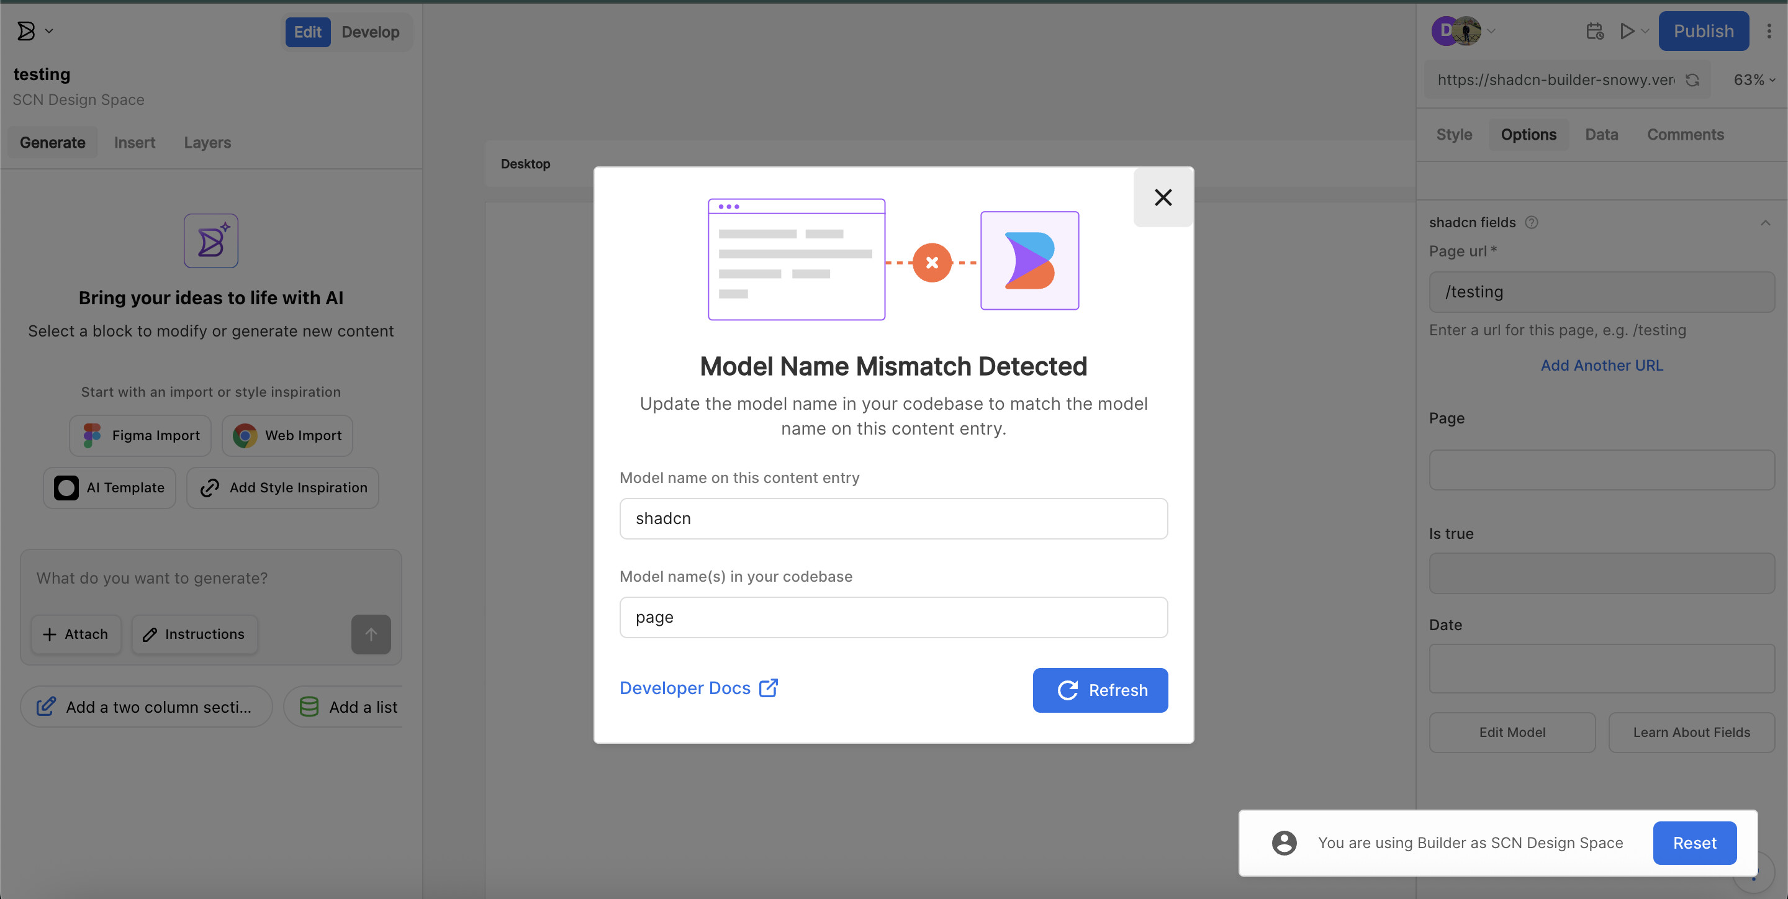Switch to Edit mode
Viewport: 1788px width, 899px height.
click(307, 32)
